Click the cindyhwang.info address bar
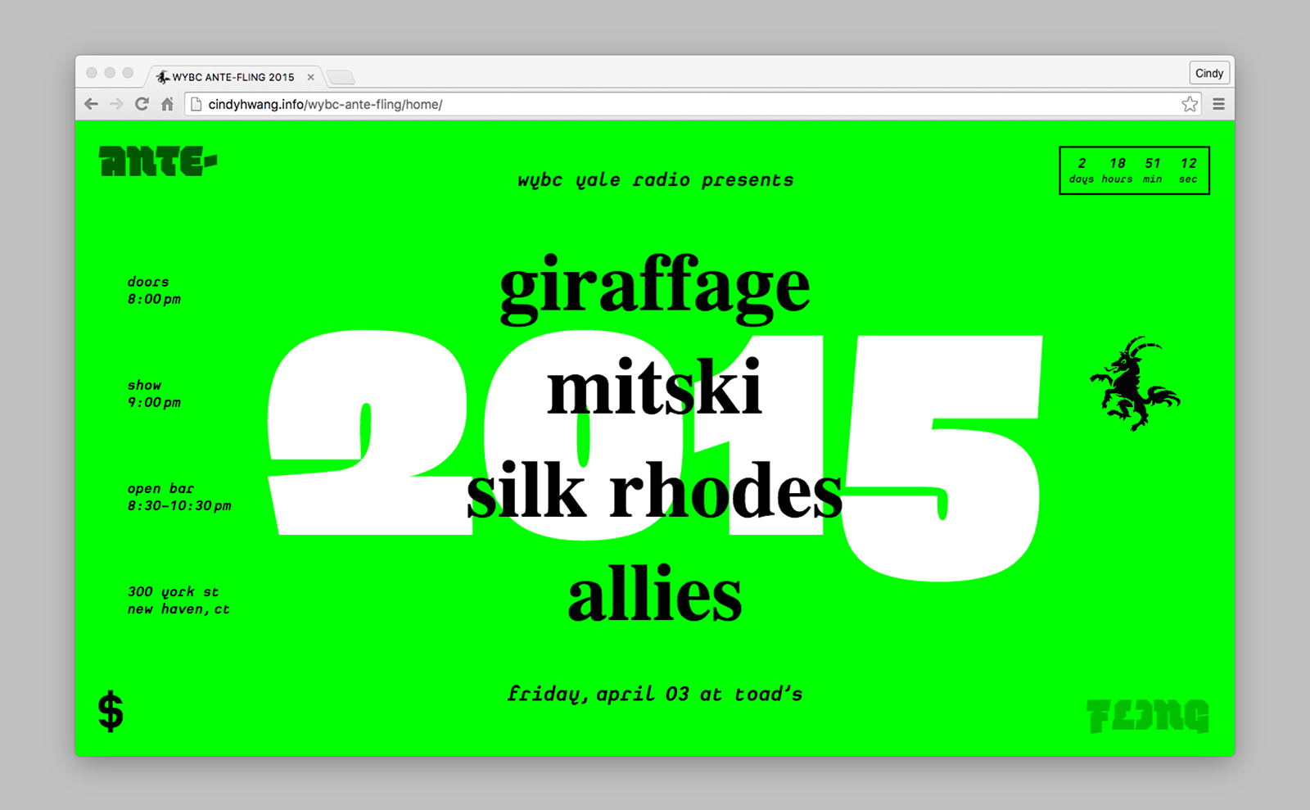Image resolution: width=1310 pixels, height=810 pixels. tap(655, 104)
